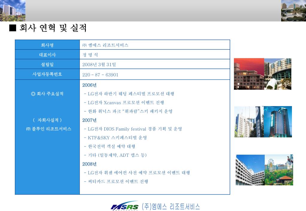This screenshot has height=211, width=306.
Task: Click the 2008년 year heading
Action: (x=89, y=164)
